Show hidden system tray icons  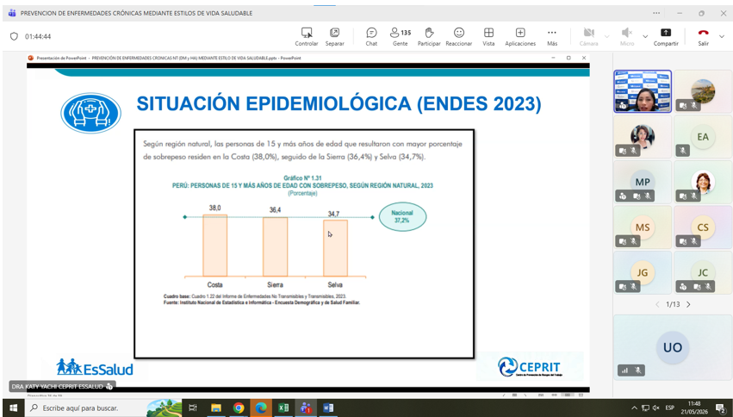634,408
